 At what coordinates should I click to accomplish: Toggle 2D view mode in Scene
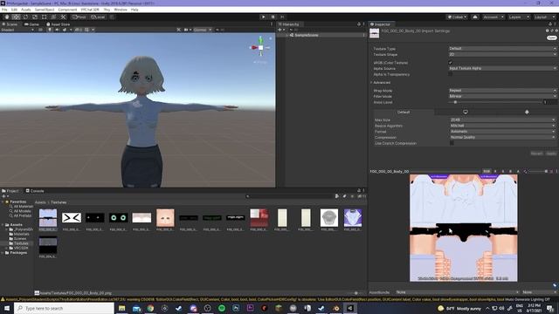pyautogui.click(x=40, y=30)
